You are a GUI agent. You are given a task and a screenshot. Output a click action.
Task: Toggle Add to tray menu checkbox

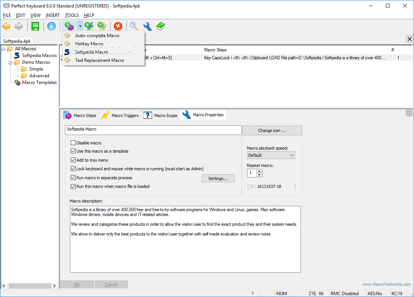tap(73, 160)
